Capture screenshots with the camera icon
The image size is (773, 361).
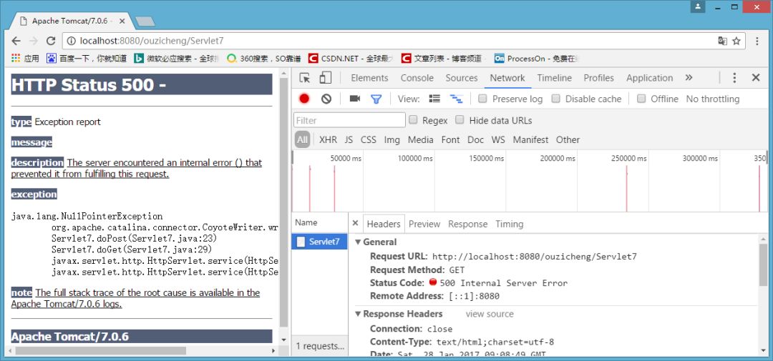tap(355, 99)
